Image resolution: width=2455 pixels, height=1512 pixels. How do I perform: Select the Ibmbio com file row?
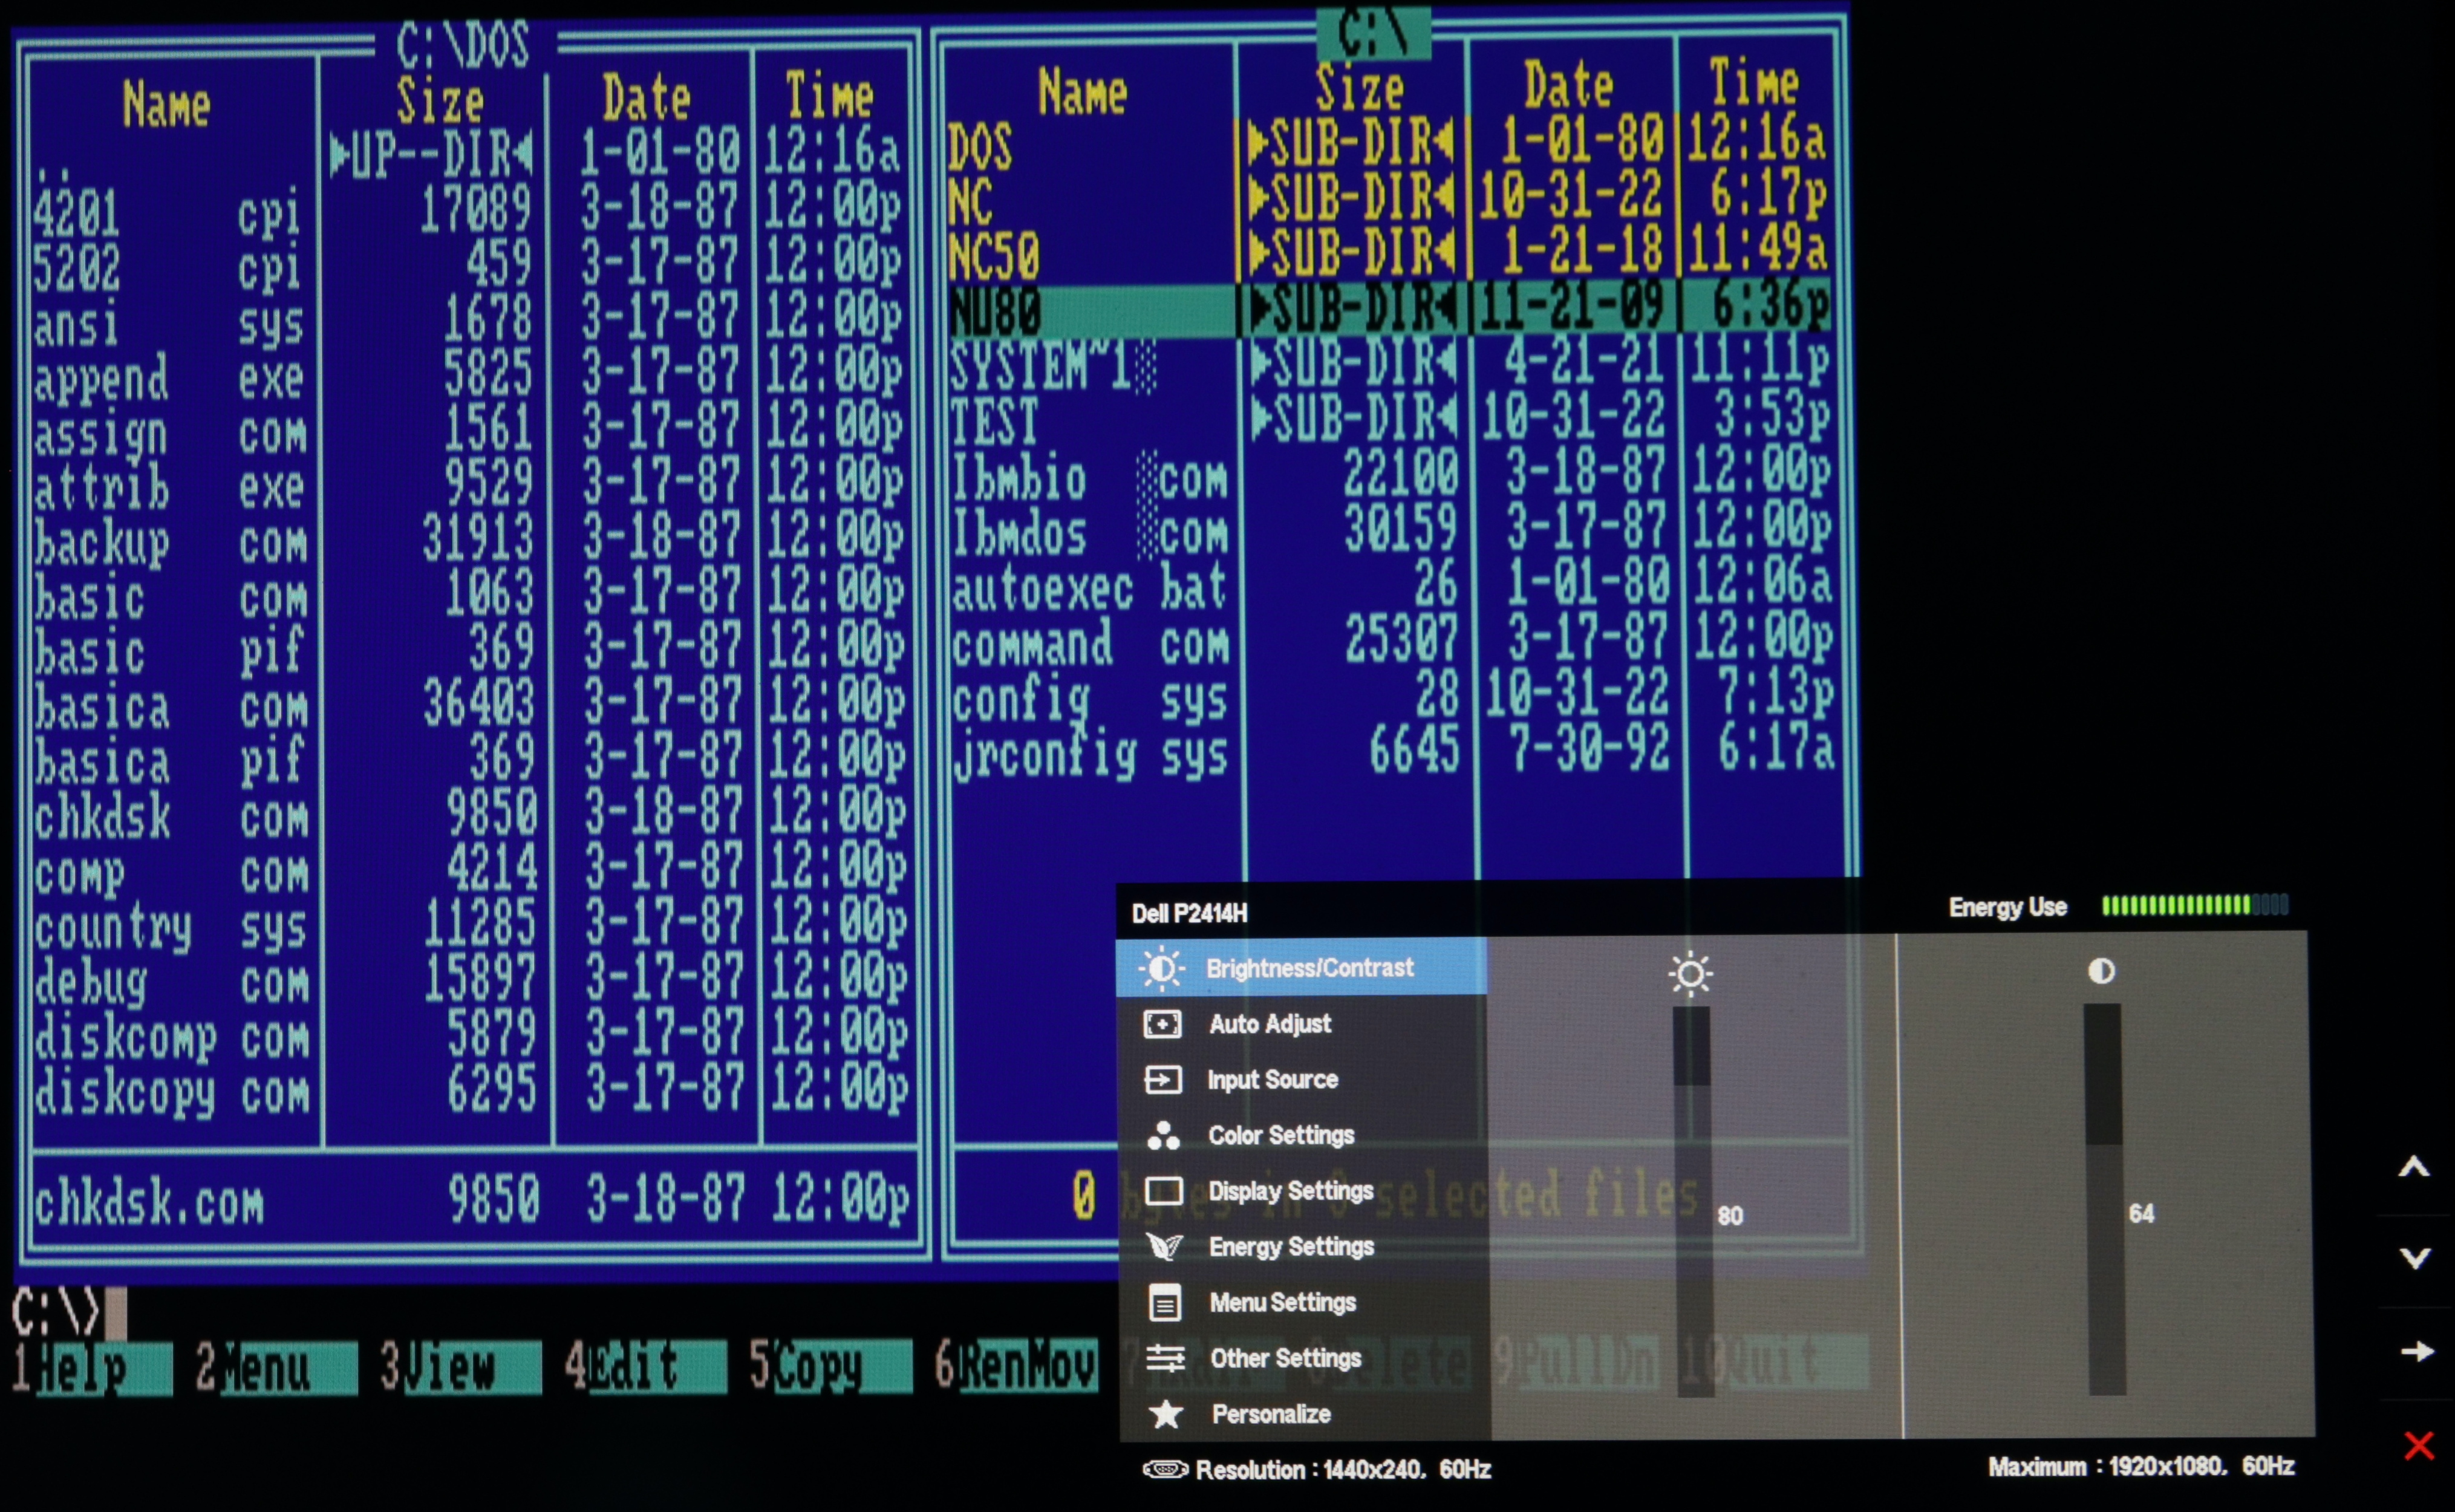click(x=1391, y=476)
